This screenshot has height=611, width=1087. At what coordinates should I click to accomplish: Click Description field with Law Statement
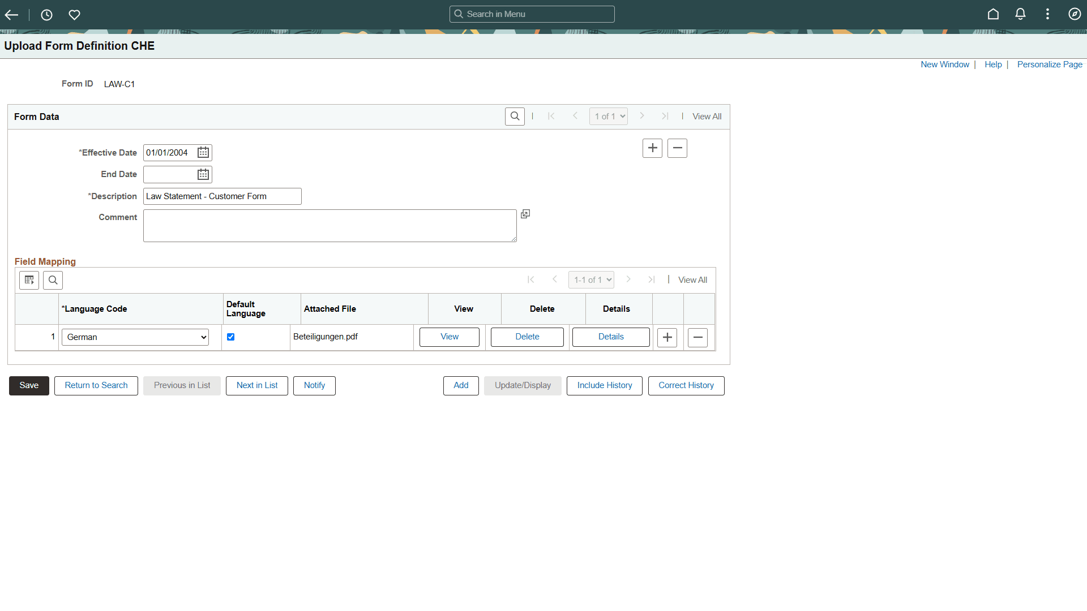222,196
